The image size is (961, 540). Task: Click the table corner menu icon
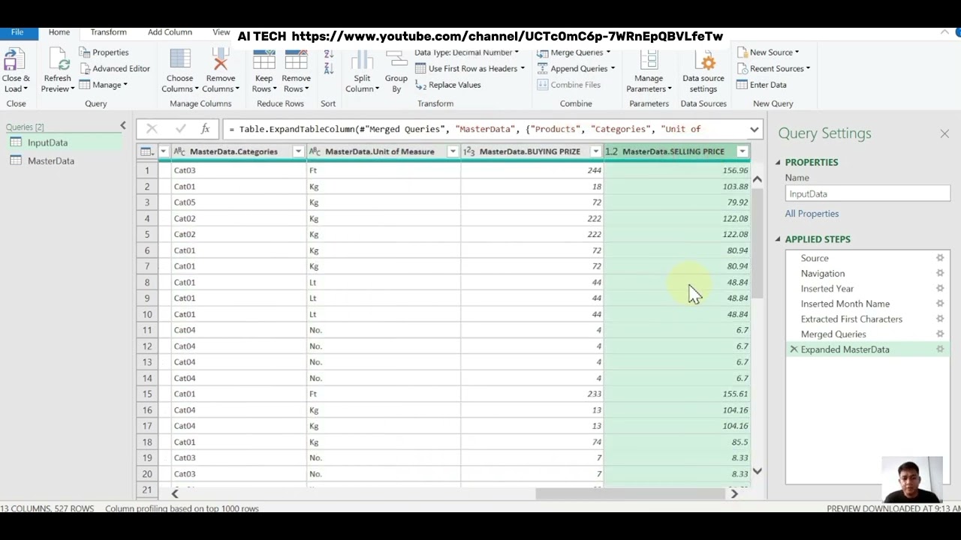click(x=146, y=151)
